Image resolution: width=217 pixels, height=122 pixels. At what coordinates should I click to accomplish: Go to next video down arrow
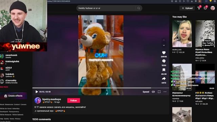164,45
